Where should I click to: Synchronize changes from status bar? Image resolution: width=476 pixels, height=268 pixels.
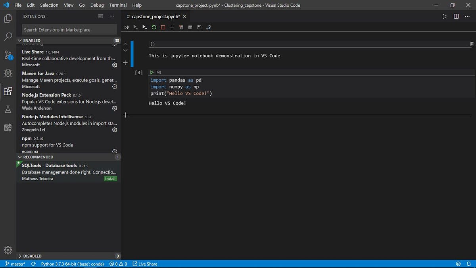[33, 264]
